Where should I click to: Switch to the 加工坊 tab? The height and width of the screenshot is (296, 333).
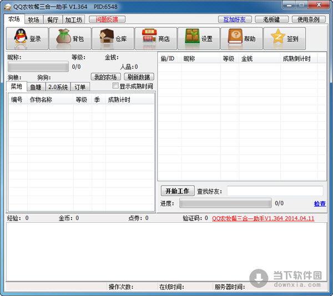click(x=74, y=20)
